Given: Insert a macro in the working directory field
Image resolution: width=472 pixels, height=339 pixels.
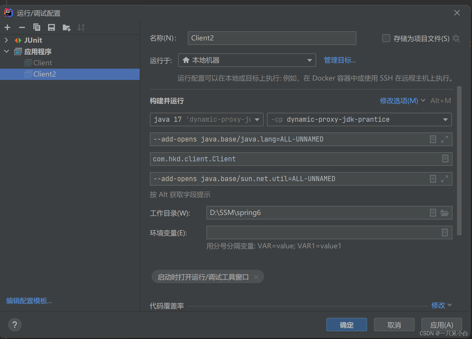Looking at the screenshot, I should click(433, 213).
